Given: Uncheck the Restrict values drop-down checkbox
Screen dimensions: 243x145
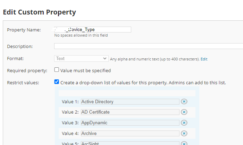Looking at the screenshot, I should pos(57,82).
